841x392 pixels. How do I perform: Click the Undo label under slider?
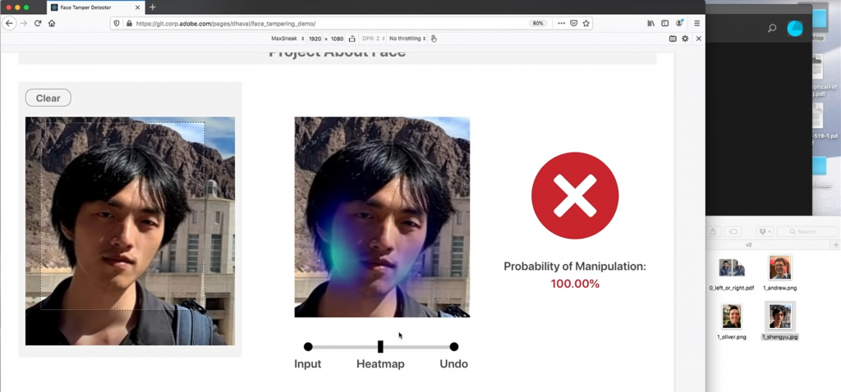453,364
